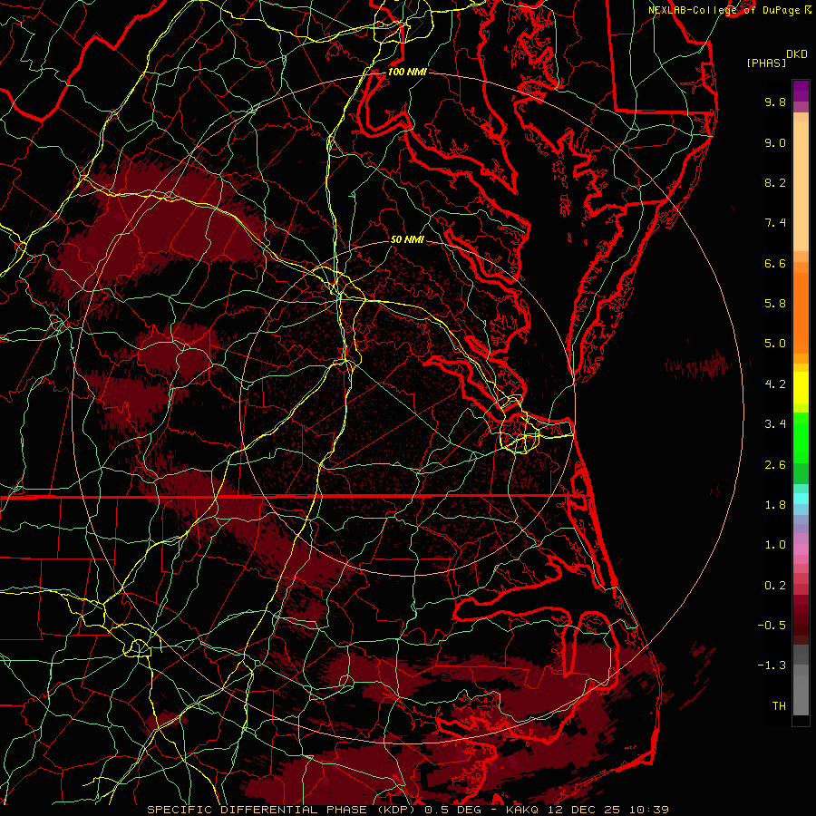Image resolution: width=816 pixels, height=816 pixels.
Task: Select the -0.5 scale value
Action: [x=772, y=626]
